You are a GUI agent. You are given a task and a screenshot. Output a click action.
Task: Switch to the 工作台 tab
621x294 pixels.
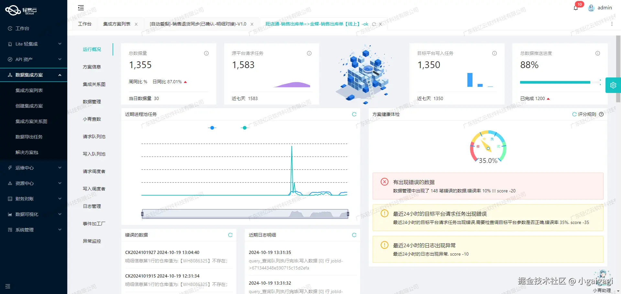[84, 24]
